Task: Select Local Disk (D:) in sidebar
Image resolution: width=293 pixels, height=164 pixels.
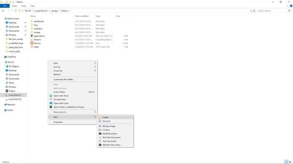Action: pos(15,99)
